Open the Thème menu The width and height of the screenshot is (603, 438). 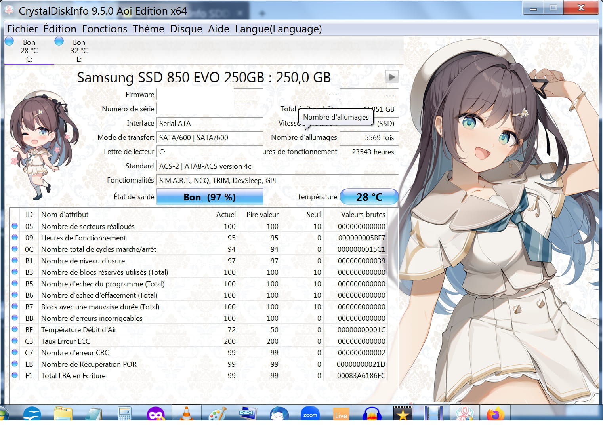point(149,29)
